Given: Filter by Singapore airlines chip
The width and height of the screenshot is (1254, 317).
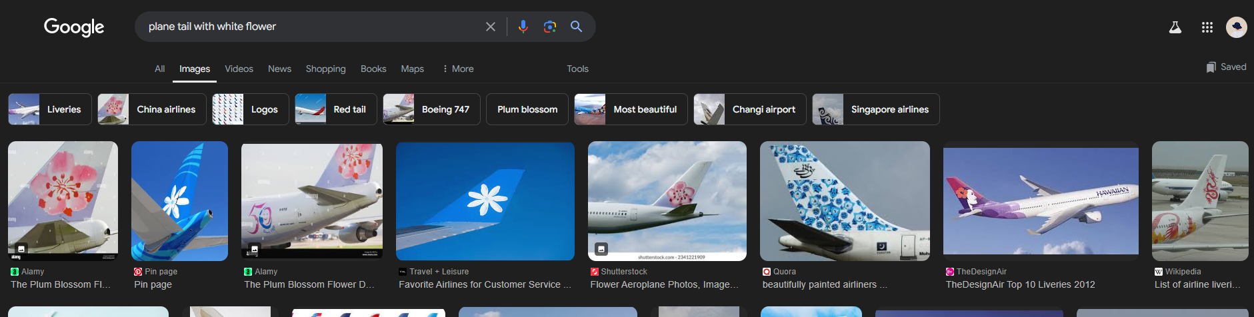Looking at the screenshot, I should (875, 109).
